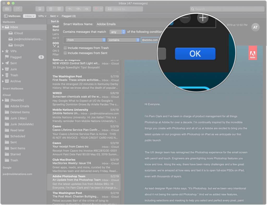
Task: Flag the selected message
Action: click(x=96, y=9)
